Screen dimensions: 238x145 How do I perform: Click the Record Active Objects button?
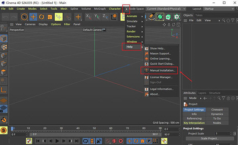114,141
